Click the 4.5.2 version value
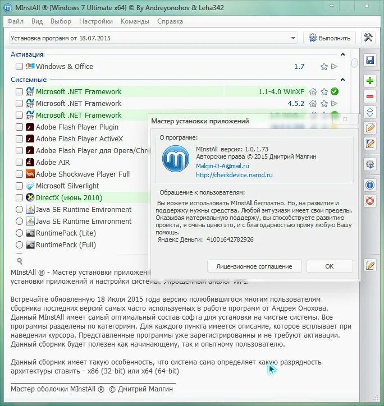384x406 pixels. (x=296, y=104)
